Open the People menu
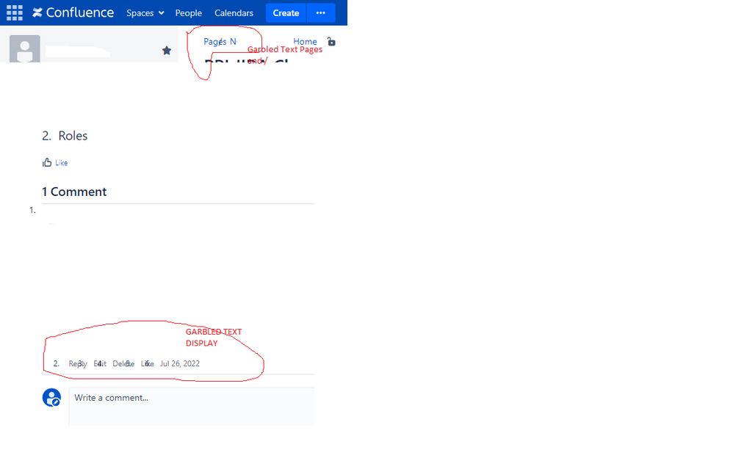Screen dimensions: 733x458 pos(189,13)
